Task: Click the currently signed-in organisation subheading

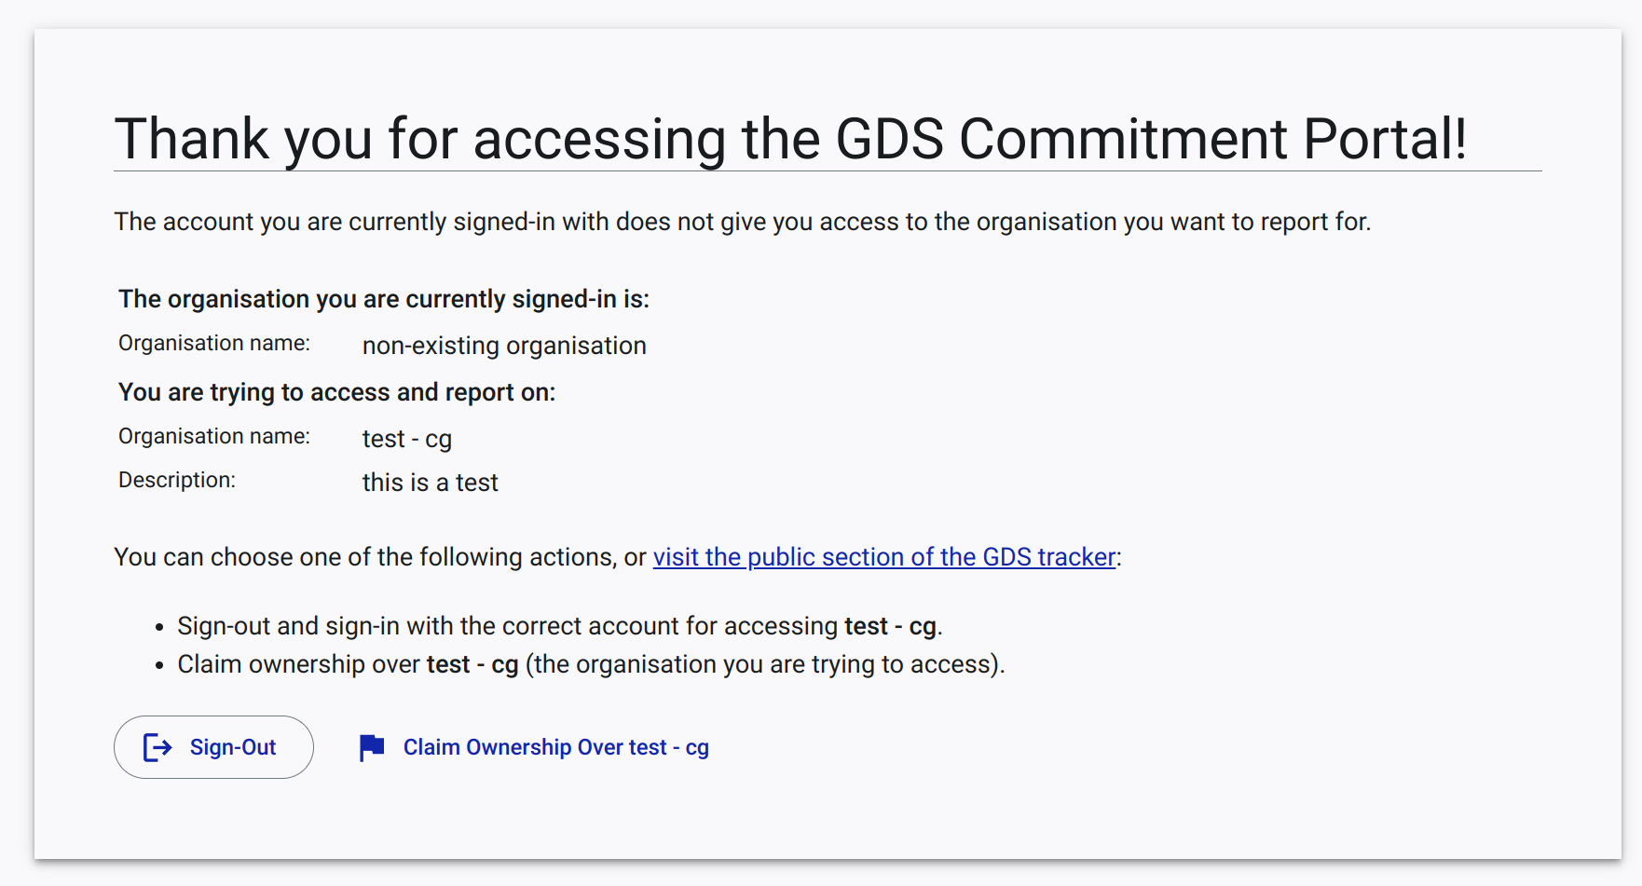Action: click(384, 299)
